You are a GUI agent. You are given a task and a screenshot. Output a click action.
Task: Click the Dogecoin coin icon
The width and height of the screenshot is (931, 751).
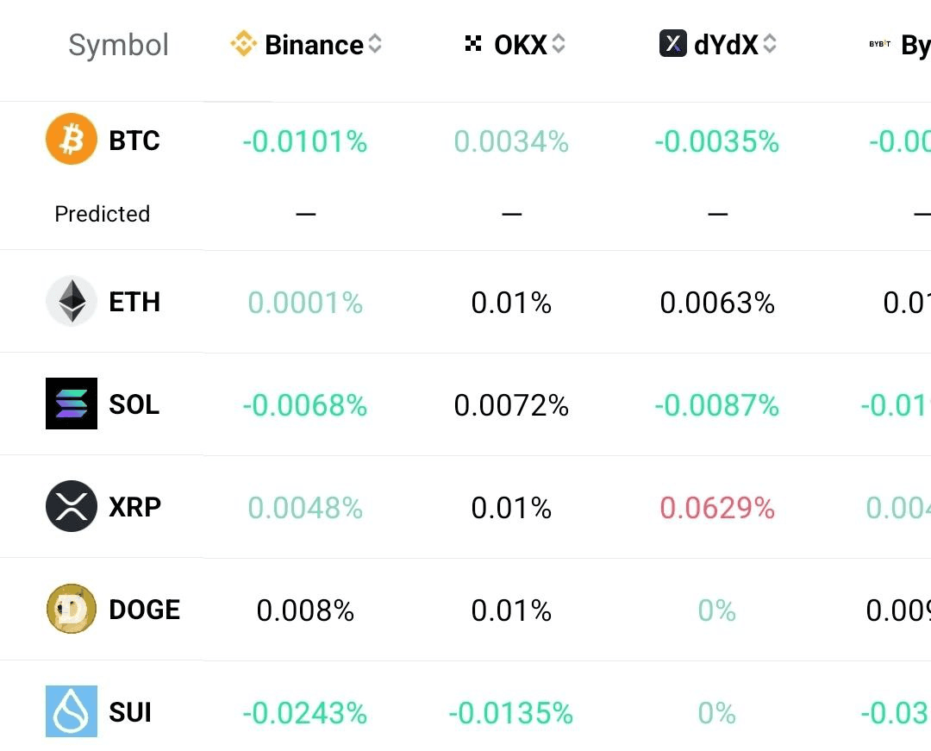[72, 609]
